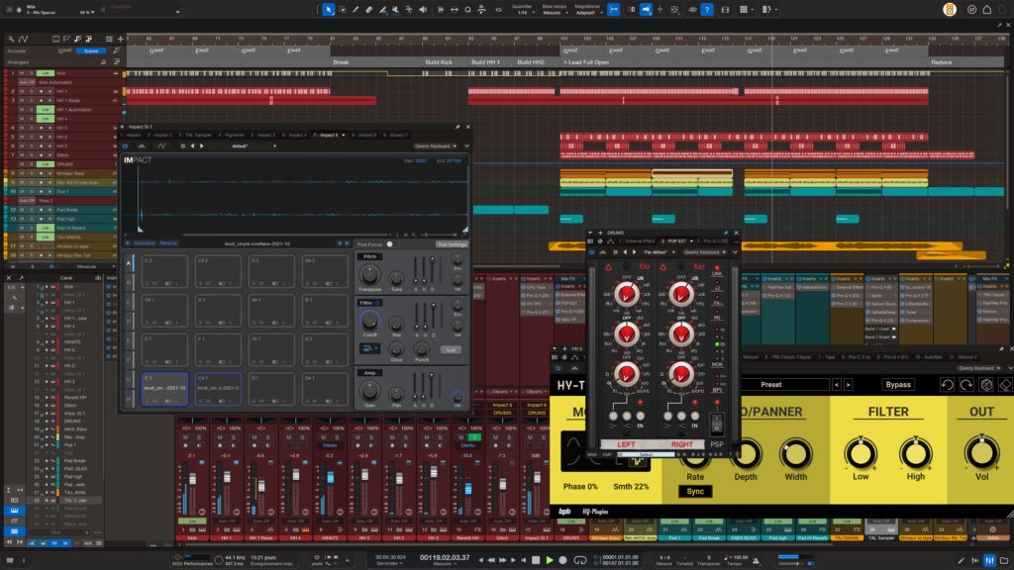Click the Bypass button on HY-TP
The height and width of the screenshot is (570, 1014).
pos(899,384)
